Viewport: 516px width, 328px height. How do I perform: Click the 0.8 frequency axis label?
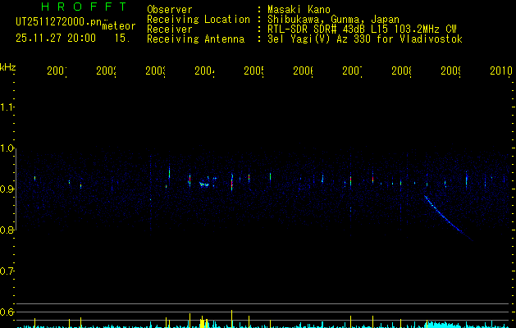tap(7, 230)
